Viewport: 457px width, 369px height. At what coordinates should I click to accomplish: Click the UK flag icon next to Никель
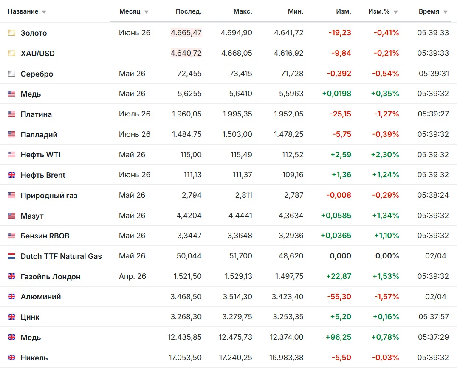coord(11,358)
